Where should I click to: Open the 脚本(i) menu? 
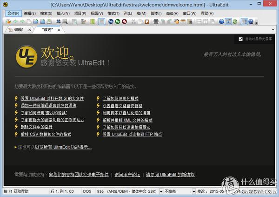(156, 14)
